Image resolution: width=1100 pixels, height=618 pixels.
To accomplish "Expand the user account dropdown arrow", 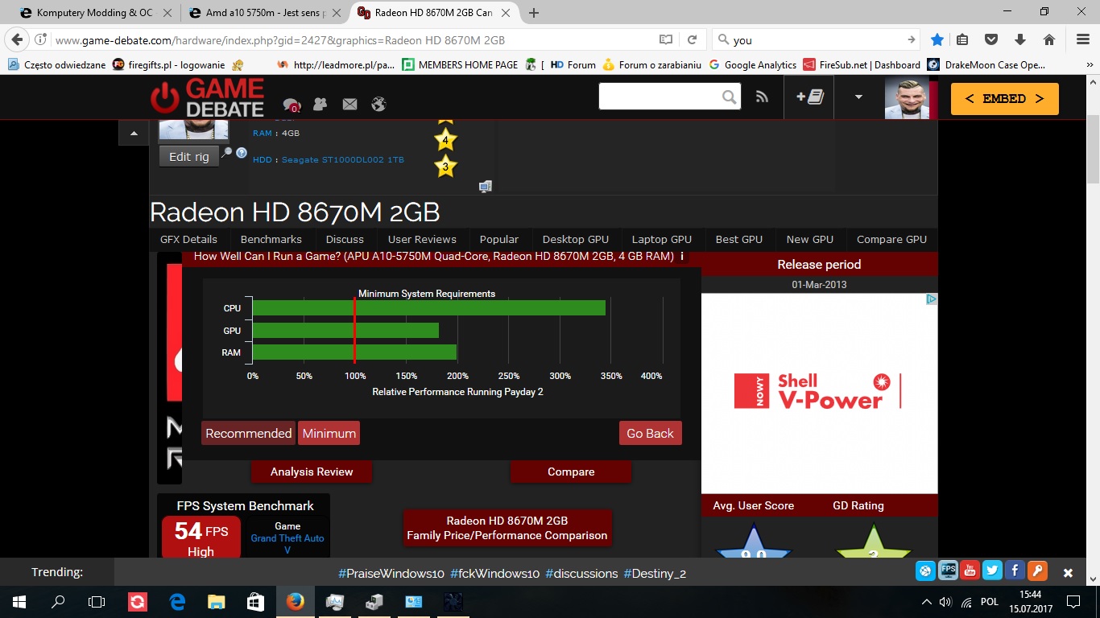I will click(858, 97).
